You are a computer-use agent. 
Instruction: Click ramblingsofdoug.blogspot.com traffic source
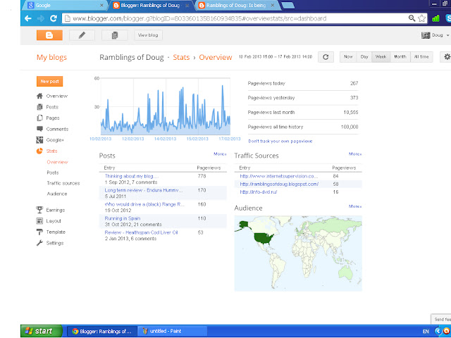click(x=279, y=184)
